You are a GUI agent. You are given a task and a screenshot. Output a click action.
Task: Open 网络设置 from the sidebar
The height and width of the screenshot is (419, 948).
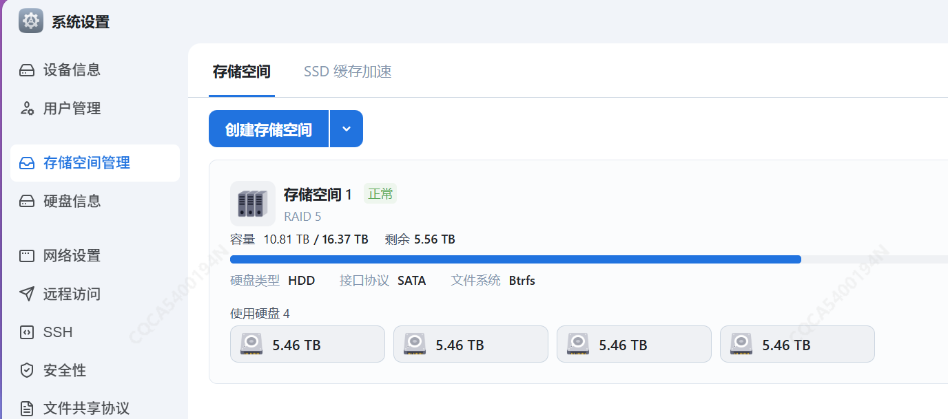(x=72, y=256)
